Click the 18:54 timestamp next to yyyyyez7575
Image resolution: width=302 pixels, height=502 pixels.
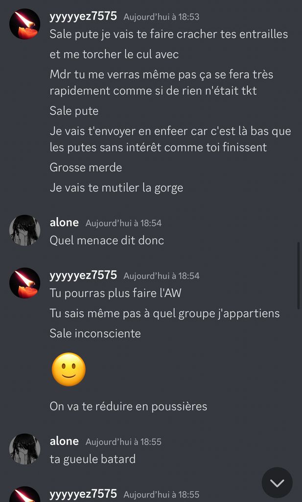[x=162, y=276]
